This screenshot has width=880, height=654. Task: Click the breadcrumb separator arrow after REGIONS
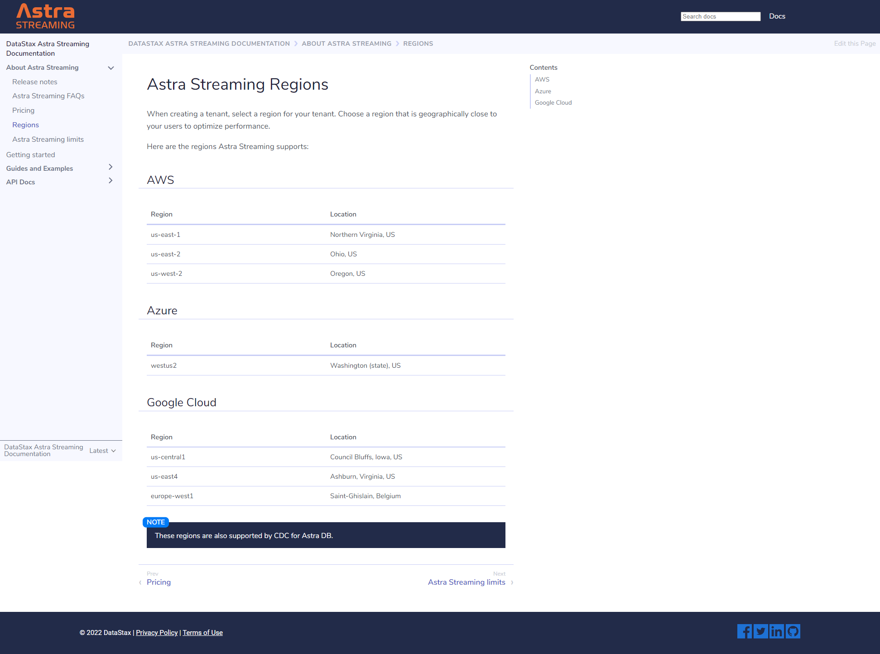click(397, 43)
